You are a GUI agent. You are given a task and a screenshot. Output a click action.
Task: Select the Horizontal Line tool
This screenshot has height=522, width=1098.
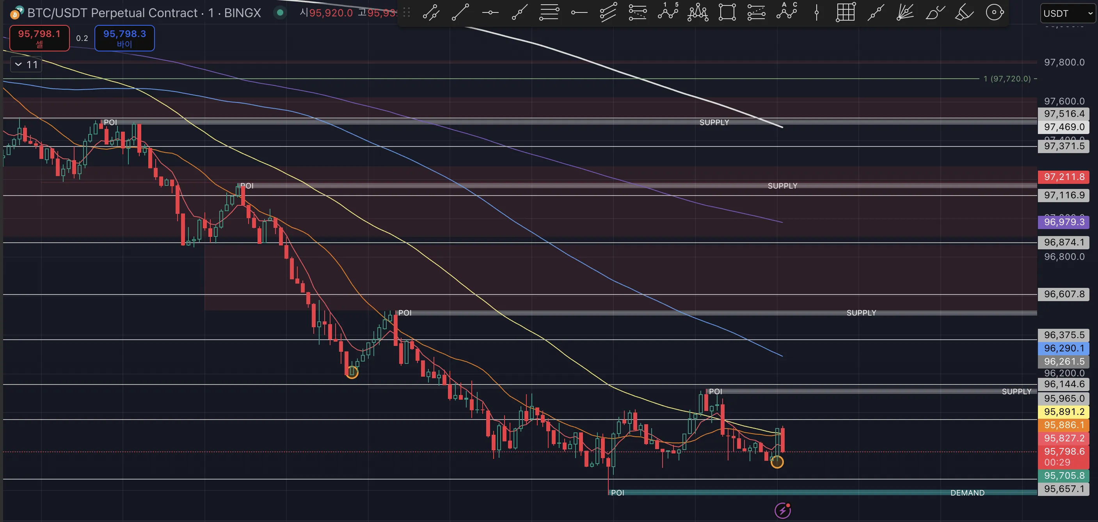tap(490, 13)
